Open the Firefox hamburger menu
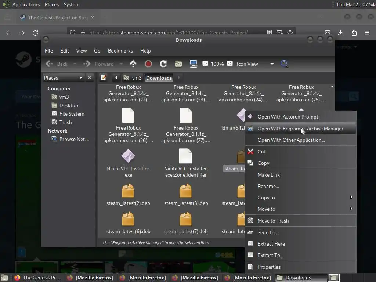The image size is (376, 282). (x=367, y=33)
